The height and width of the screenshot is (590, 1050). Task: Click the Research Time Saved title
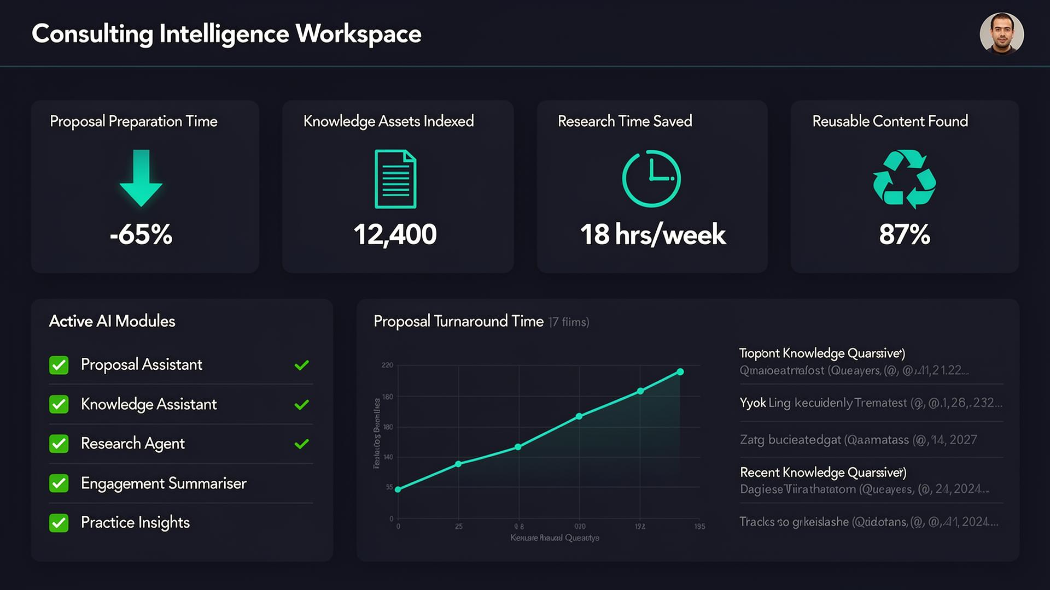[x=625, y=121]
